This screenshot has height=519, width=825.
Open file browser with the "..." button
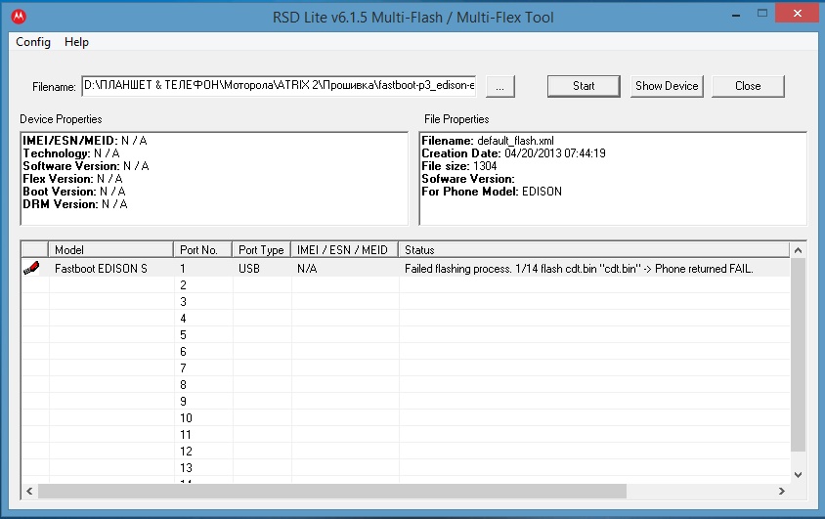click(x=499, y=86)
